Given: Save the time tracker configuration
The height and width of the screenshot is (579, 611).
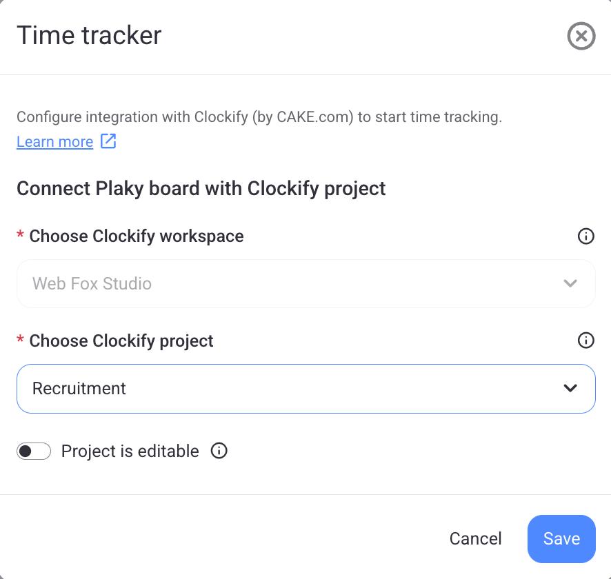Looking at the screenshot, I should click(x=561, y=538).
